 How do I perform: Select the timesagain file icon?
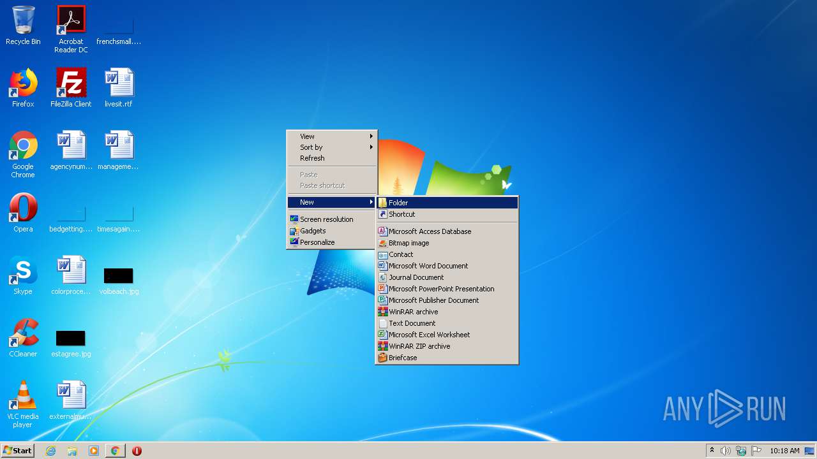119,218
